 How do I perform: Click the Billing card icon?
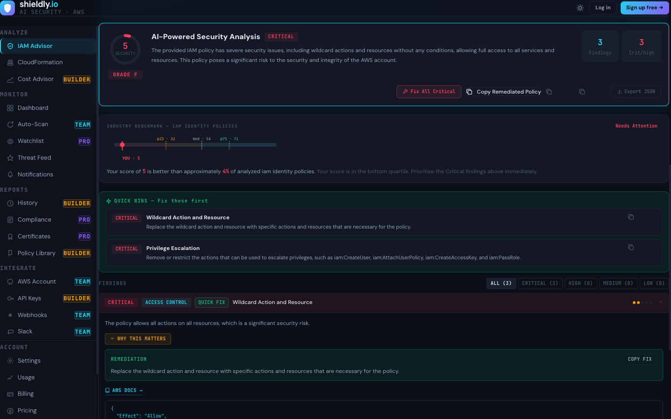[x=10, y=394]
